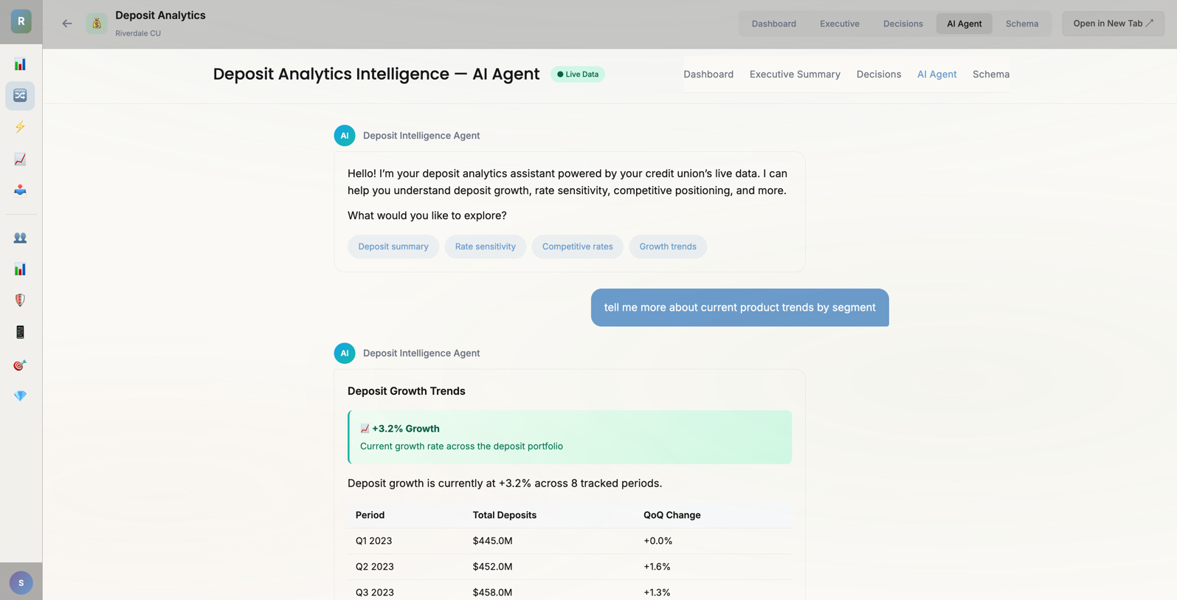Open the lightning bolt sidebar icon

click(20, 127)
